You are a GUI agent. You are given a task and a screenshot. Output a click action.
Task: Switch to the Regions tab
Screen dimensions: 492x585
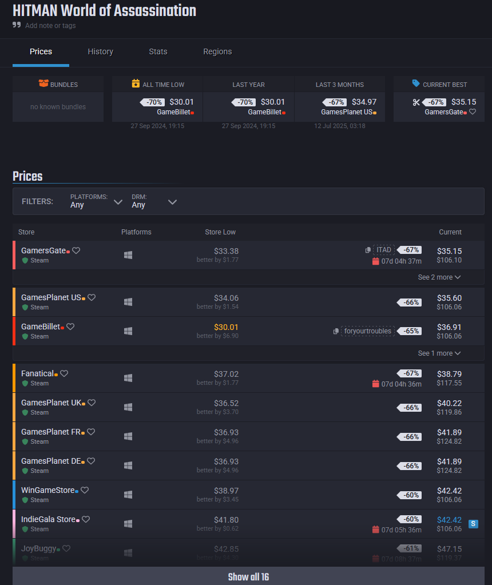pos(217,52)
